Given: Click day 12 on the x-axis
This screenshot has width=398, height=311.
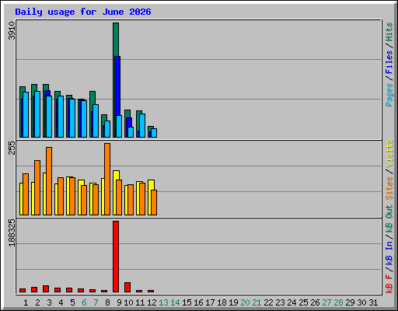Looking at the screenshot, I should coord(152,302).
